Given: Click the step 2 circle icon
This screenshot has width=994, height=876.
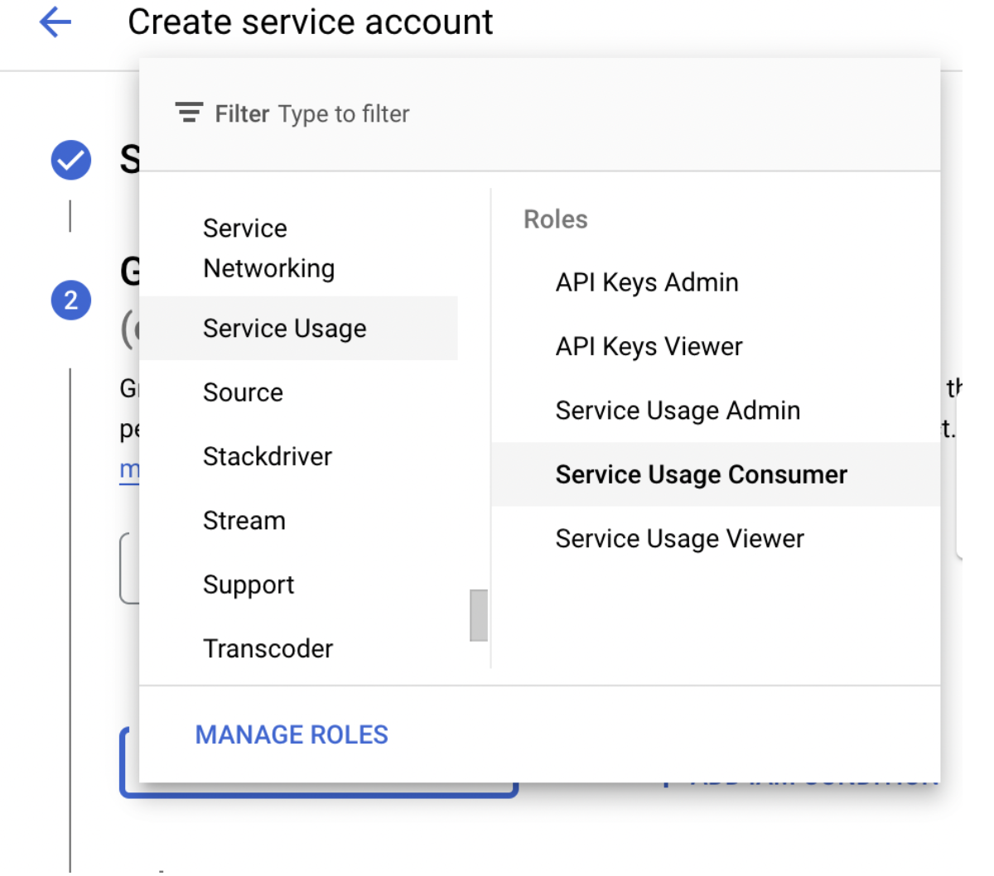Looking at the screenshot, I should pyautogui.click(x=71, y=300).
